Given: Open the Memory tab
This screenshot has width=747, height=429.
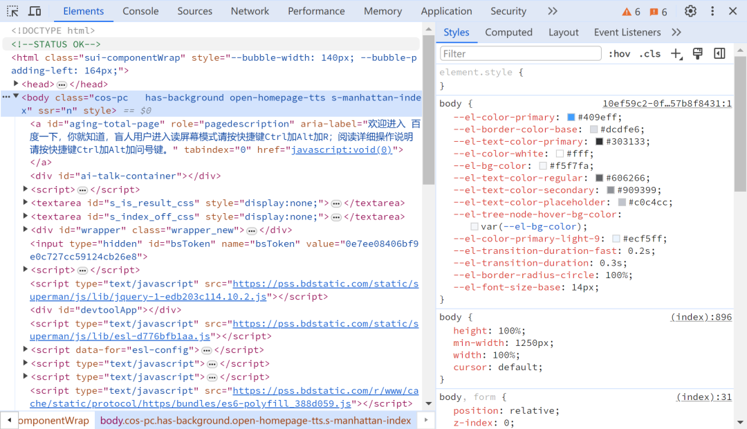Looking at the screenshot, I should [x=383, y=11].
